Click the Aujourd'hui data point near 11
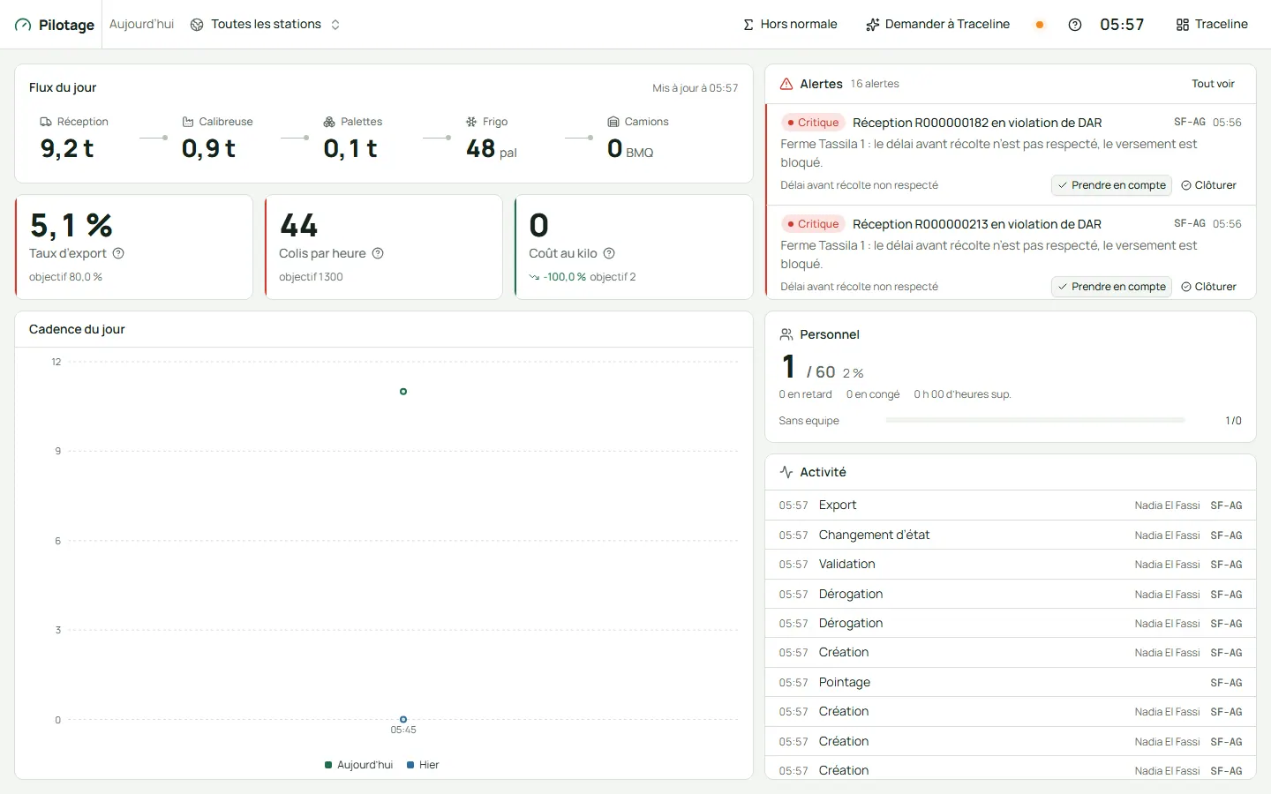 [x=403, y=392]
